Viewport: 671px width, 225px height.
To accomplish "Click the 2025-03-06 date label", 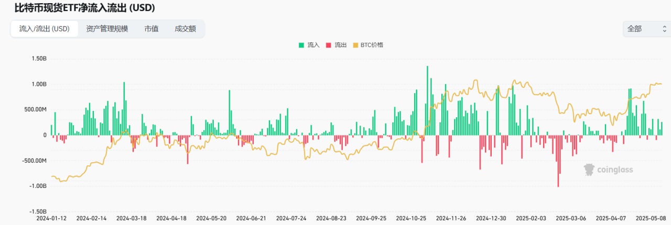I will [571, 218].
